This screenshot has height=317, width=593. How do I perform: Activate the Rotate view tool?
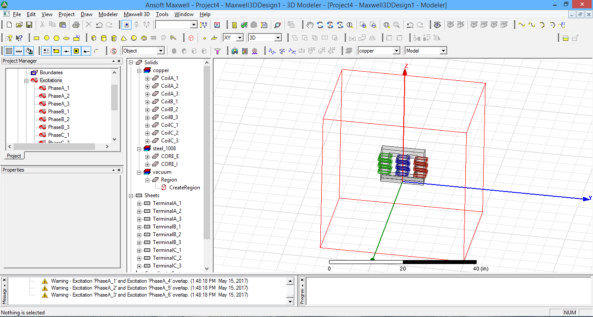[320, 25]
